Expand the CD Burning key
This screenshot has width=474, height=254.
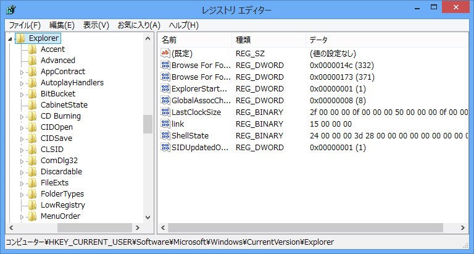click(22, 117)
